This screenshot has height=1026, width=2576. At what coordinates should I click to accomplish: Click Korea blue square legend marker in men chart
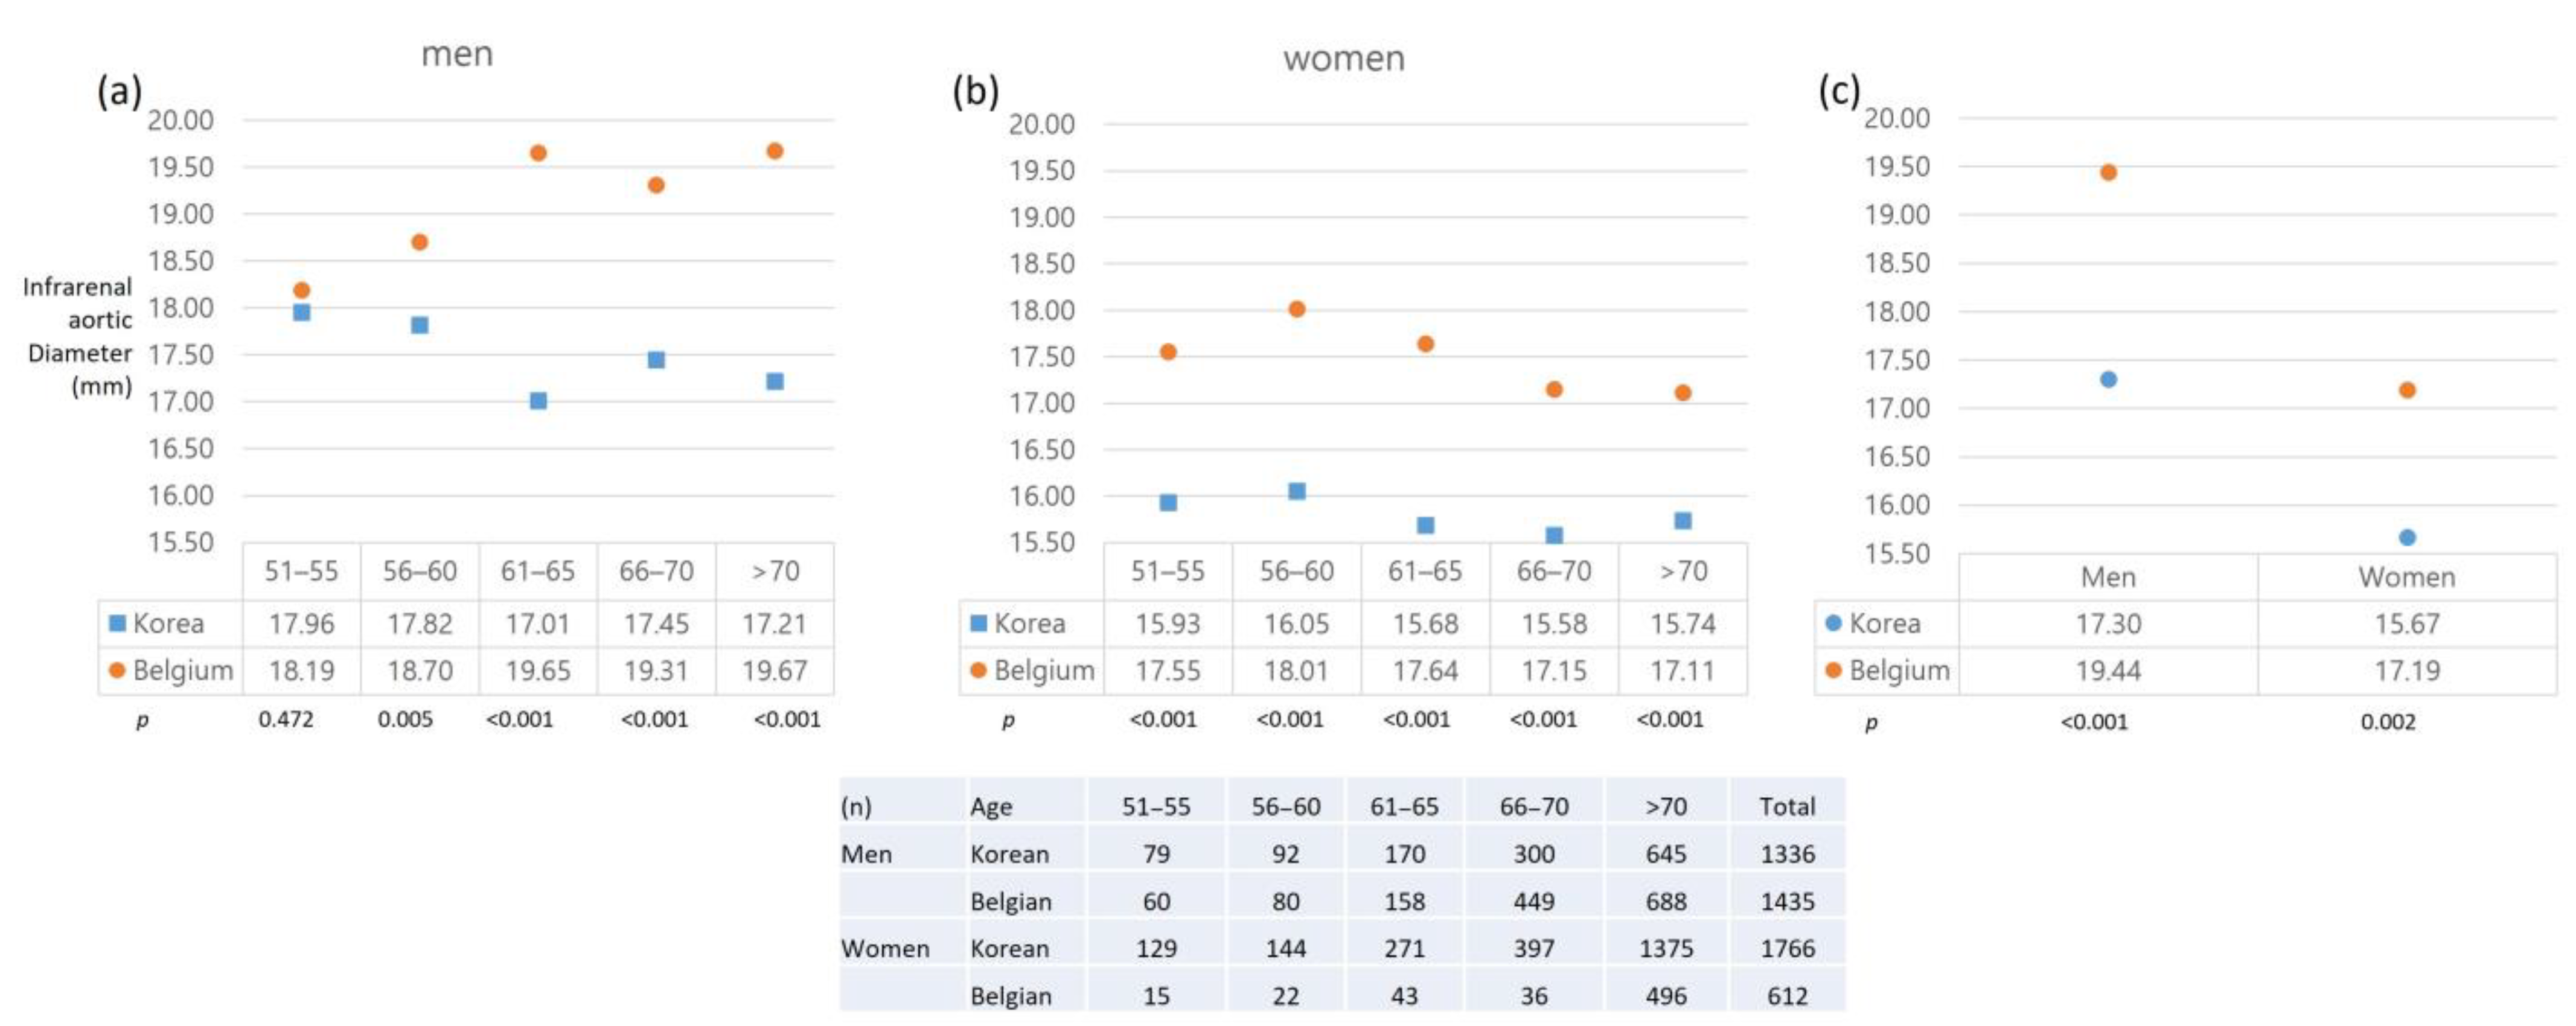click(x=117, y=623)
